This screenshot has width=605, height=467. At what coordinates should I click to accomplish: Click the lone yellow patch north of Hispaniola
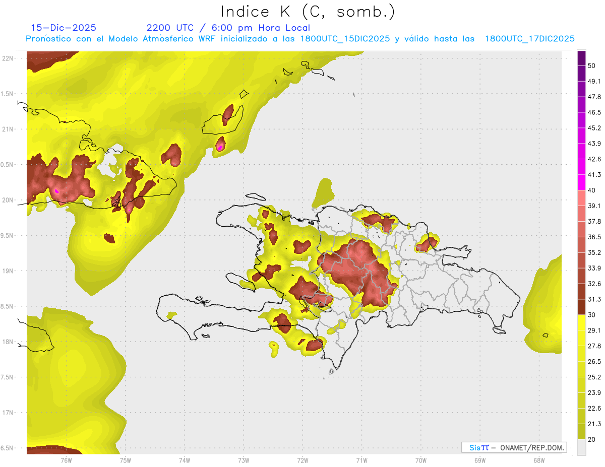pos(323,193)
